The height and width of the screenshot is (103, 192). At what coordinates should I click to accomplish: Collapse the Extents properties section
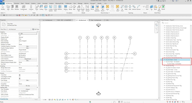click(37, 73)
